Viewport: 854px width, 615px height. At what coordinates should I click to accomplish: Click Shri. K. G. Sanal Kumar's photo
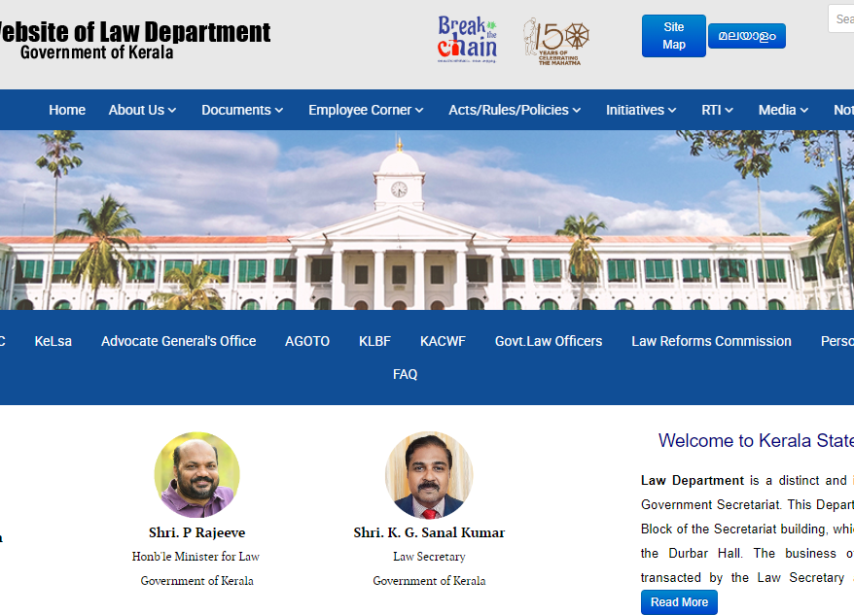pyautogui.click(x=429, y=475)
